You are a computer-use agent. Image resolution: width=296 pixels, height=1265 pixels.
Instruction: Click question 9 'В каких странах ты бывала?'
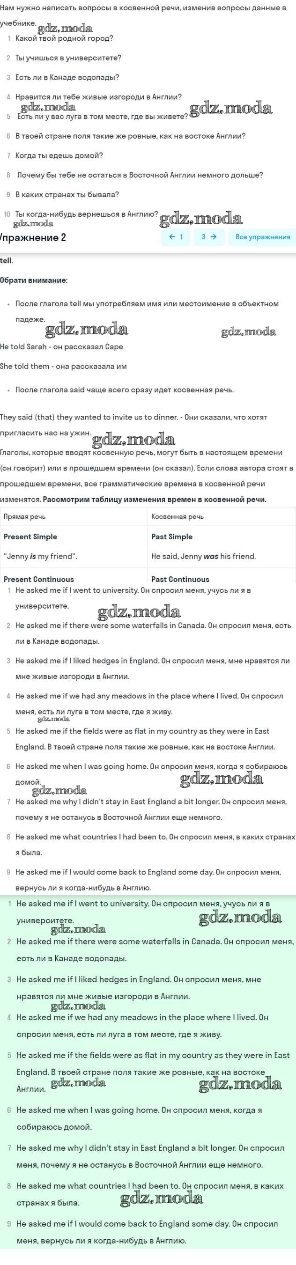pos(67,194)
